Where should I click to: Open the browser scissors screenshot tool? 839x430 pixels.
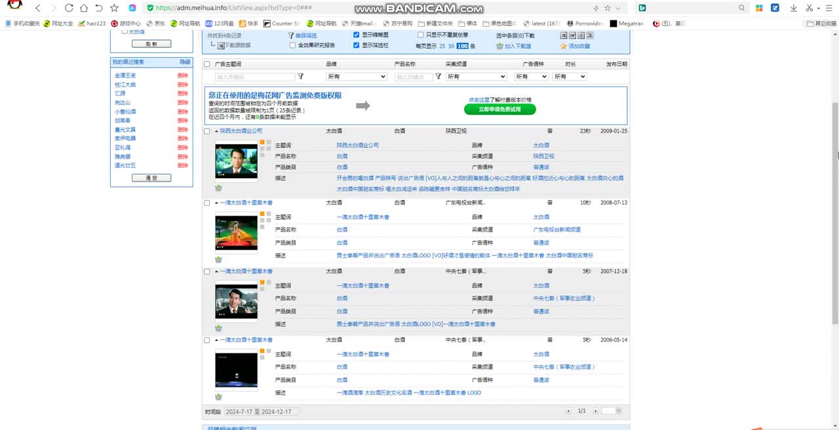810,8
